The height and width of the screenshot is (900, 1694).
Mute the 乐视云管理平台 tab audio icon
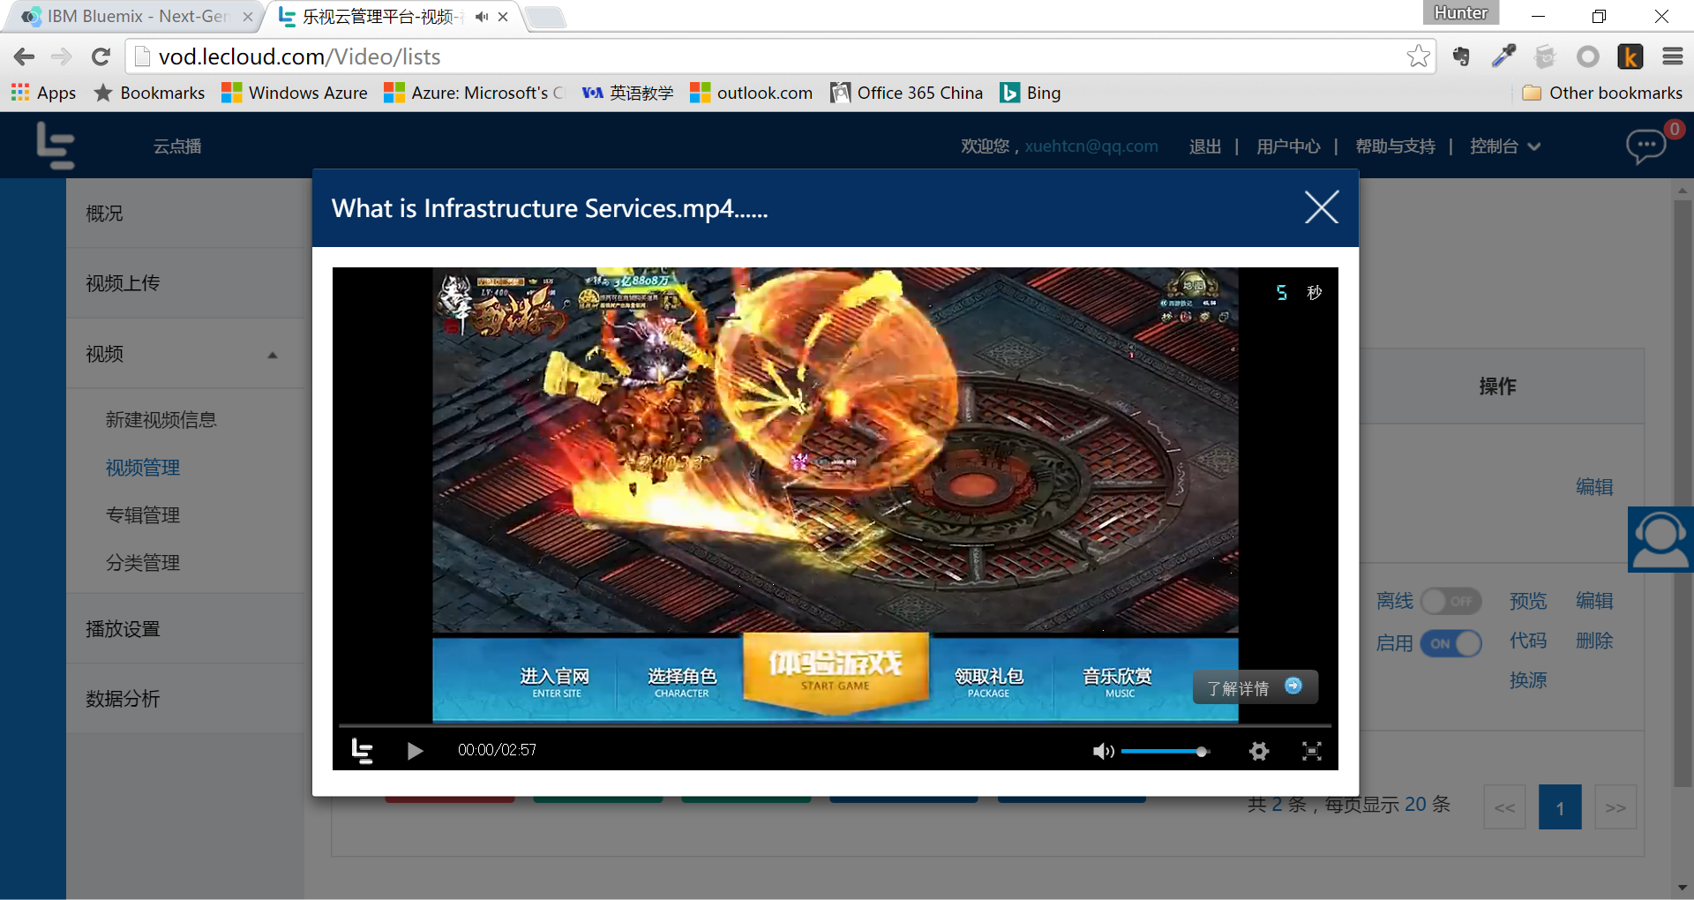click(x=482, y=17)
